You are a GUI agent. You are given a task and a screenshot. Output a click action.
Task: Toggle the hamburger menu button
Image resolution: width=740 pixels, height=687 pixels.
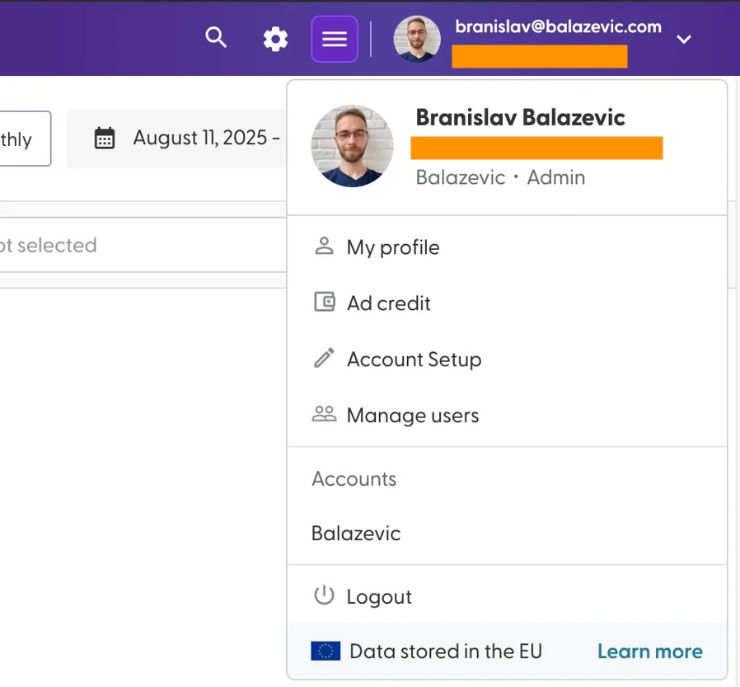point(335,40)
